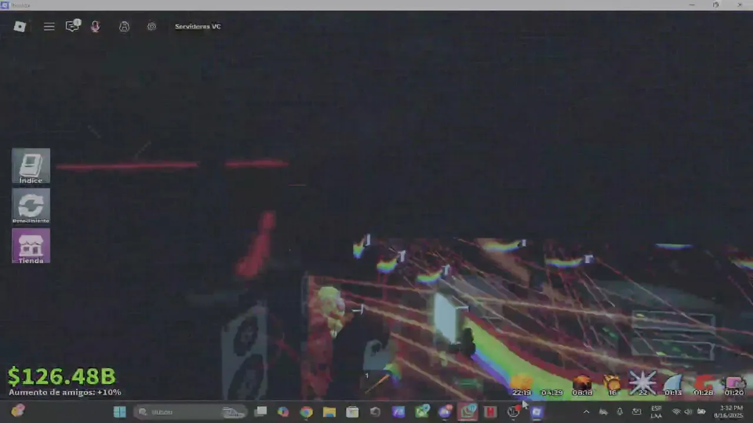This screenshot has width=753, height=423.
Task: Click the tray microphone icon
Action: click(x=619, y=412)
